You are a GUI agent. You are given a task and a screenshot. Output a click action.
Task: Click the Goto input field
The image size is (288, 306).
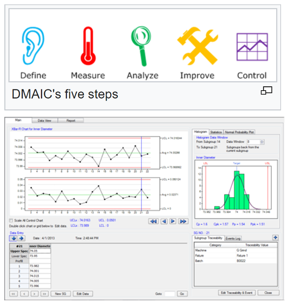(x=169, y=294)
